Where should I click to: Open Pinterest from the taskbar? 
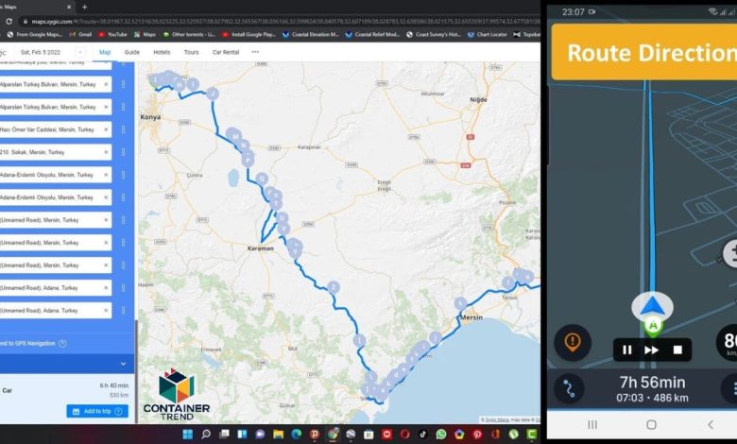coord(477,435)
